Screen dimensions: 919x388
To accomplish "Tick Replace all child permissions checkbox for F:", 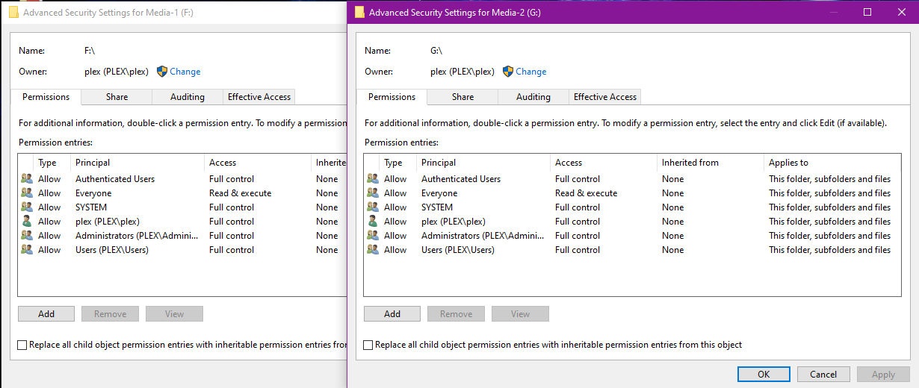I will coord(22,345).
